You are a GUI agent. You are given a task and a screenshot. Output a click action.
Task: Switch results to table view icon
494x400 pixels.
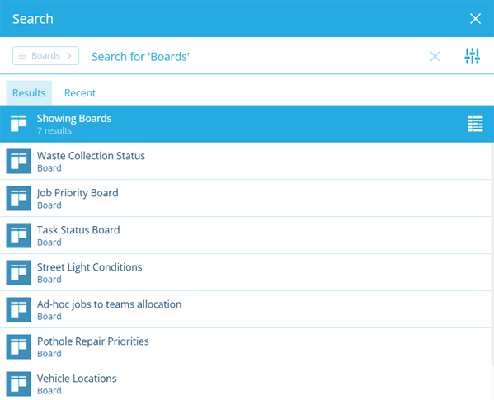(x=475, y=124)
